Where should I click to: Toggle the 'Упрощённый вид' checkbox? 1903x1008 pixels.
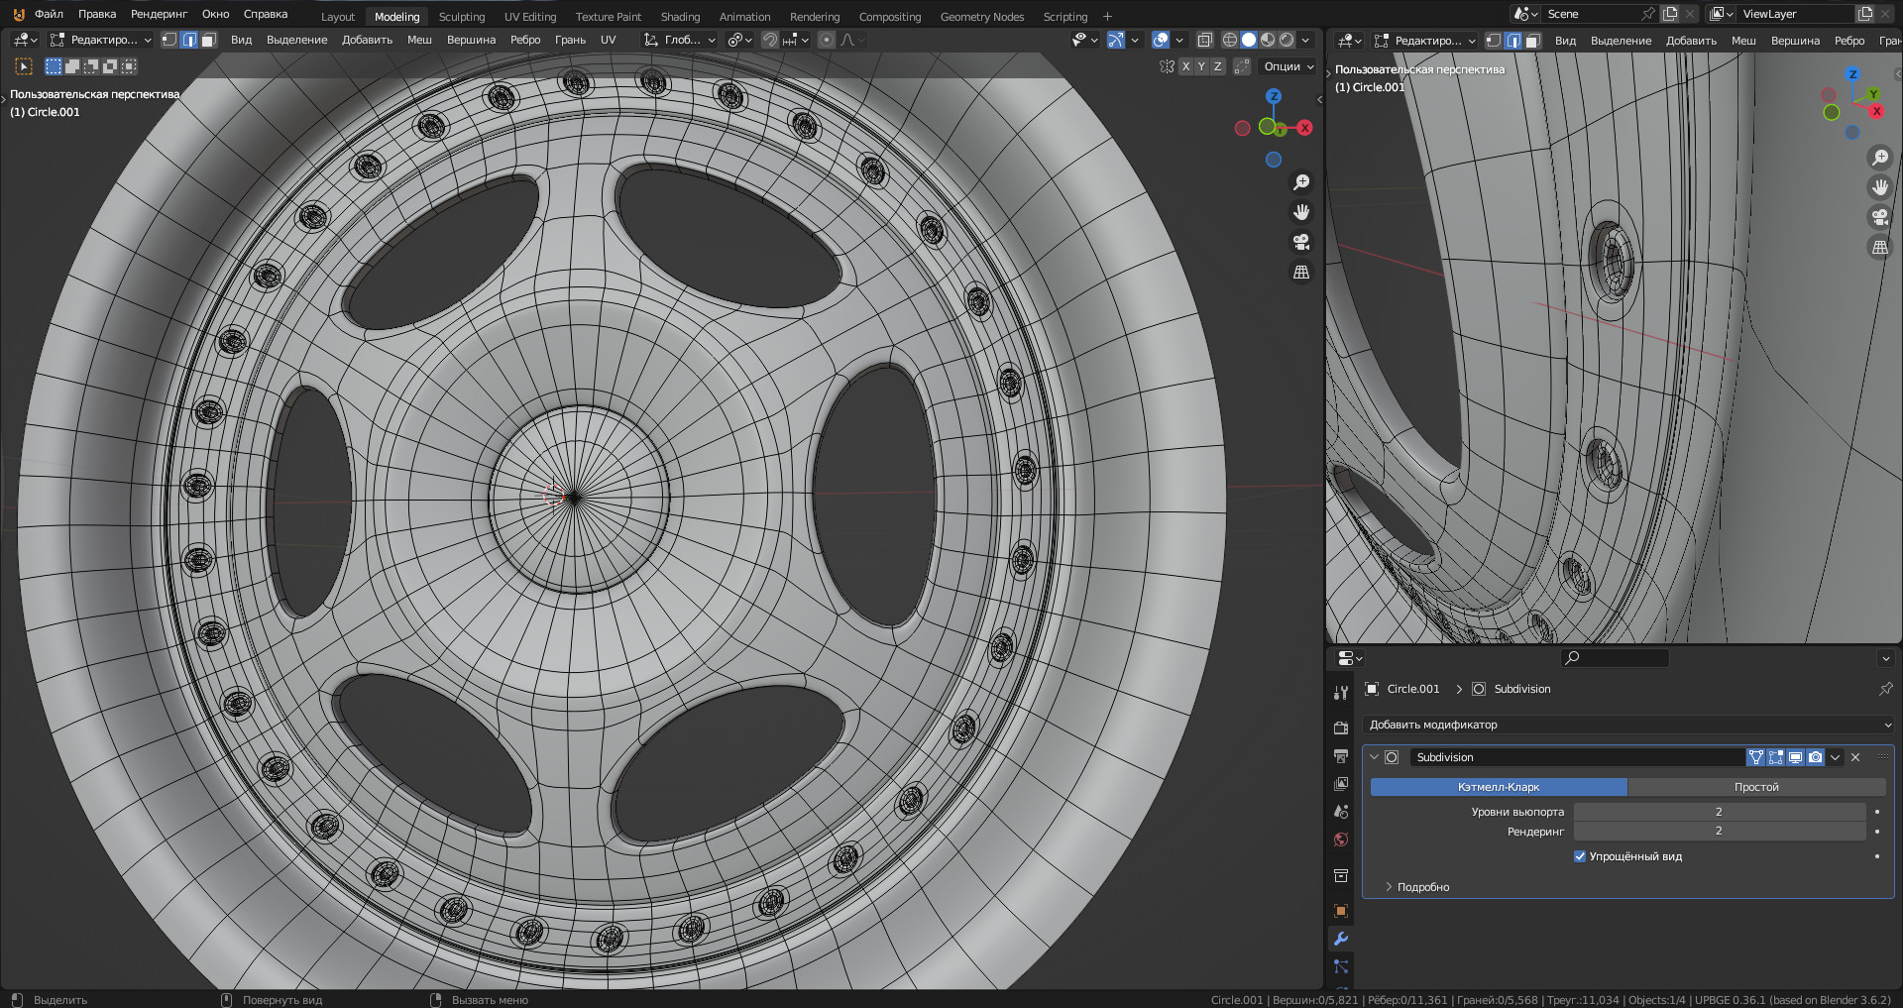(x=1580, y=856)
